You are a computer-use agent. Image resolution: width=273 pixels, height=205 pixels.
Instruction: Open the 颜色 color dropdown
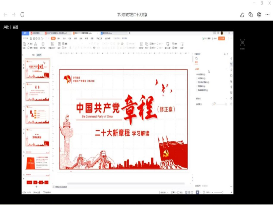click(x=226, y=99)
